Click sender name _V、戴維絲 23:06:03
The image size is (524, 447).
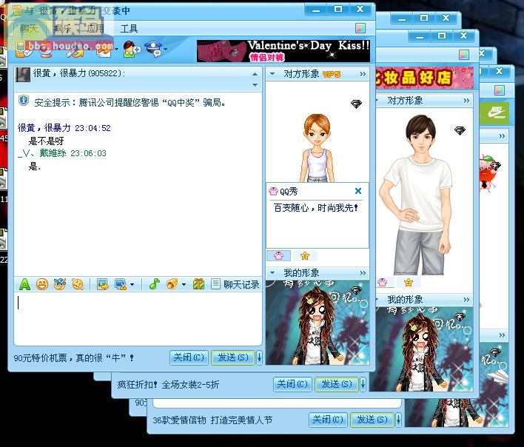(x=62, y=153)
